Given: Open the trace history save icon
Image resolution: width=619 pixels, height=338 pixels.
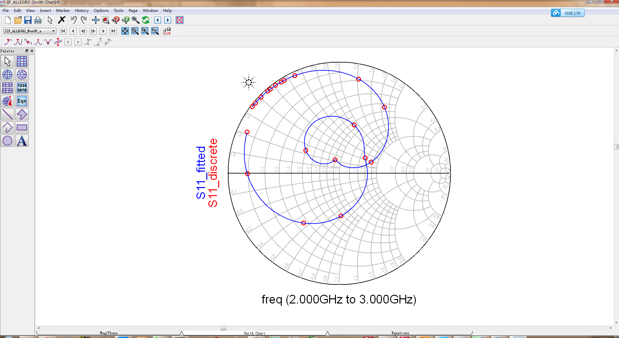Looking at the screenshot, I should (167, 31).
